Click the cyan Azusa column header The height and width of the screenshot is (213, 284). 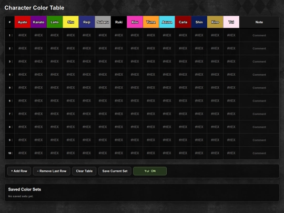point(167,22)
